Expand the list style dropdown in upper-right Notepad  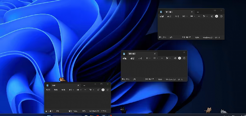click(193, 16)
